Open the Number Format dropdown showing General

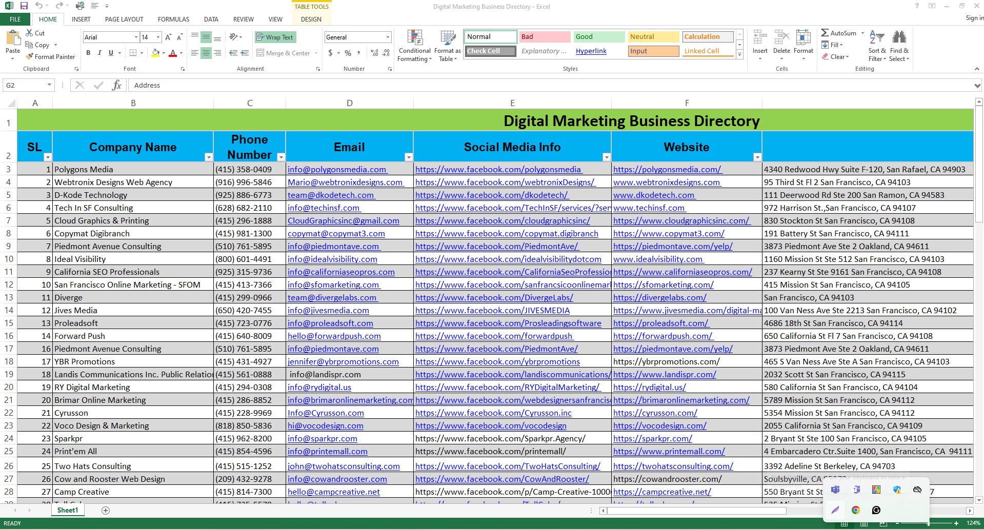tap(386, 37)
